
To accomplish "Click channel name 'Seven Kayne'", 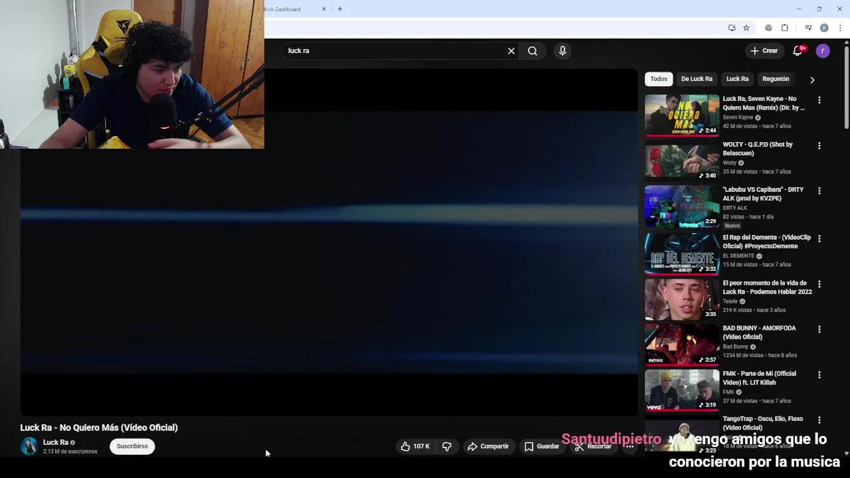I will tap(738, 118).
